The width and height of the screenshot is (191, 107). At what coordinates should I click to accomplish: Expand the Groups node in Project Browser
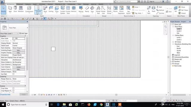click(x=171, y=64)
